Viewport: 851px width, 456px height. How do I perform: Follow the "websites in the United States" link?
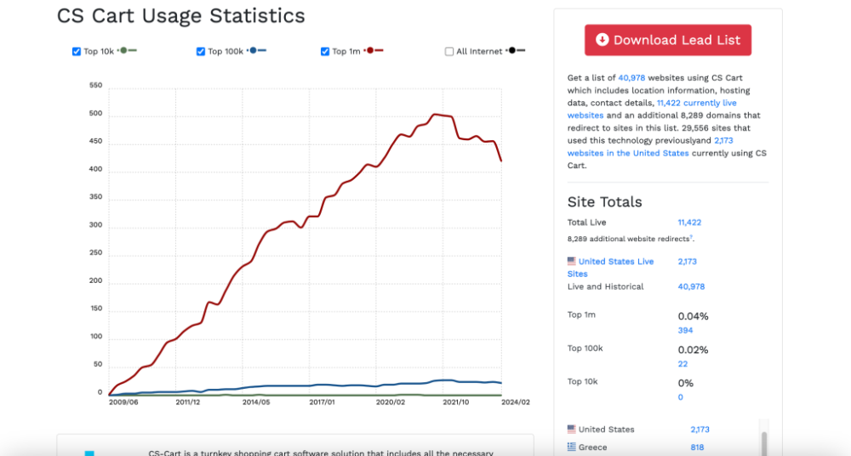point(628,153)
